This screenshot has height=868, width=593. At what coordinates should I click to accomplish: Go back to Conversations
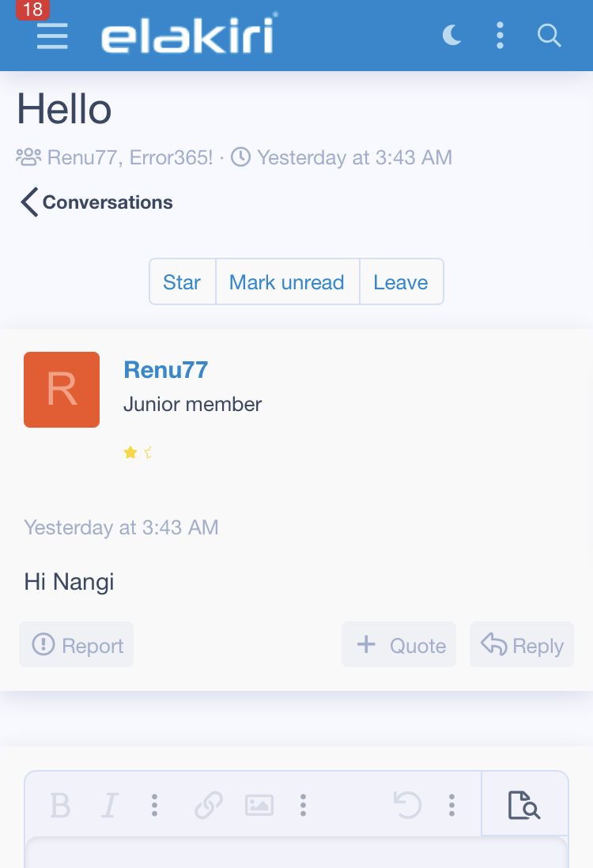tap(97, 202)
